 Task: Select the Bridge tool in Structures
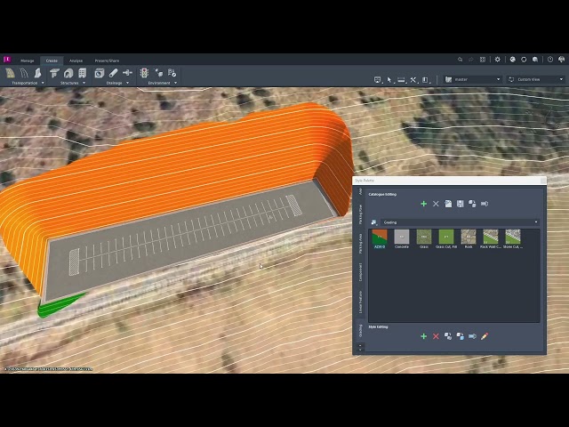pyautogui.click(x=54, y=73)
